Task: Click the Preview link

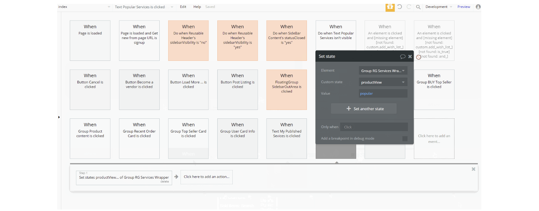Action: click(x=464, y=7)
